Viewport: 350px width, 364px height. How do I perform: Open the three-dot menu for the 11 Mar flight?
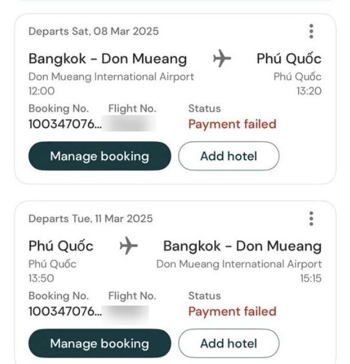click(x=311, y=219)
